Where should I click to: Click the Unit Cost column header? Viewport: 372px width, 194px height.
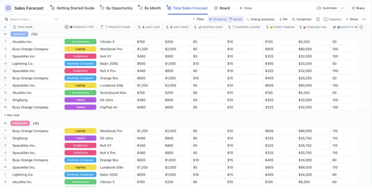(x=149, y=27)
